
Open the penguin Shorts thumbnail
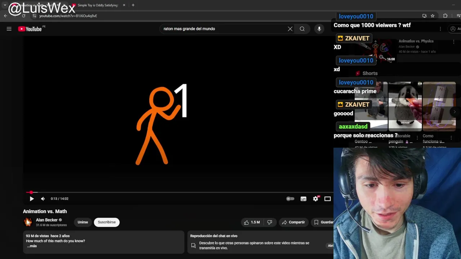(x=405, y=106)
